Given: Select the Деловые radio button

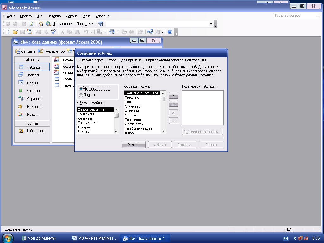Looking at the screenshot, I should pos(81,89).
